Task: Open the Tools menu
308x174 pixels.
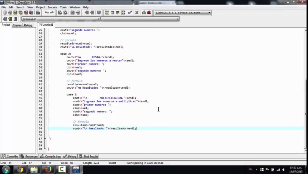Action: tap(63, 7)
